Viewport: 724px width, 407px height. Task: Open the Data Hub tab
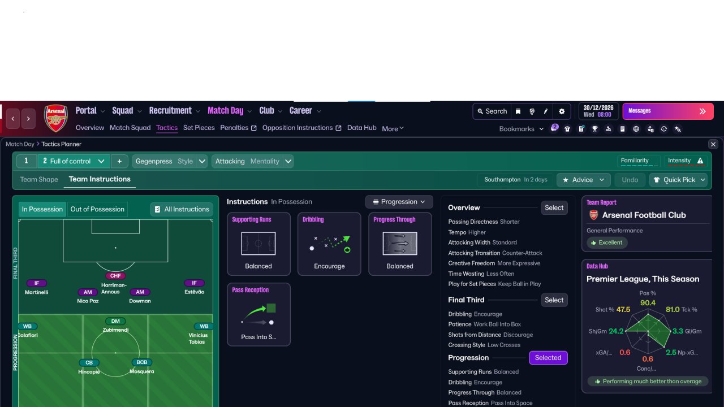click(362, 128)
